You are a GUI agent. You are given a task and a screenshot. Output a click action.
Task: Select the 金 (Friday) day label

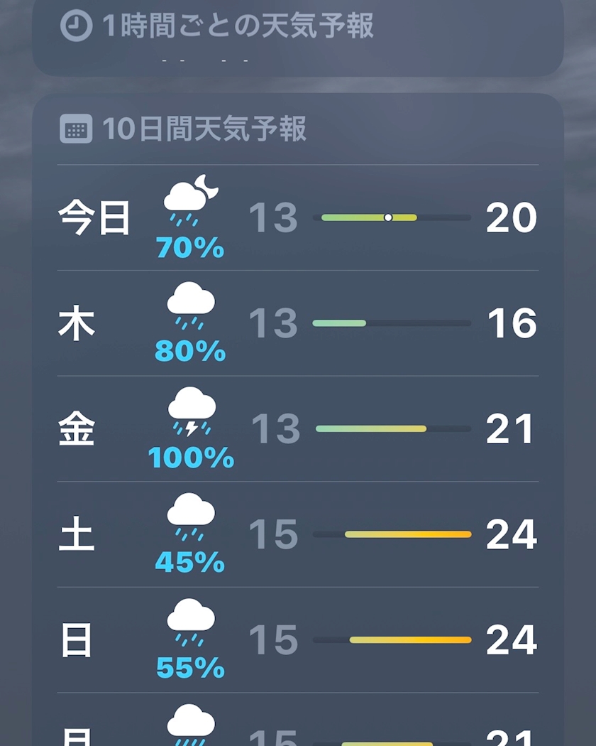[x=77, y=429]
